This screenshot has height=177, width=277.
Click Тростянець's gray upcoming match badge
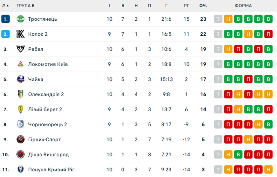[219, 19]
